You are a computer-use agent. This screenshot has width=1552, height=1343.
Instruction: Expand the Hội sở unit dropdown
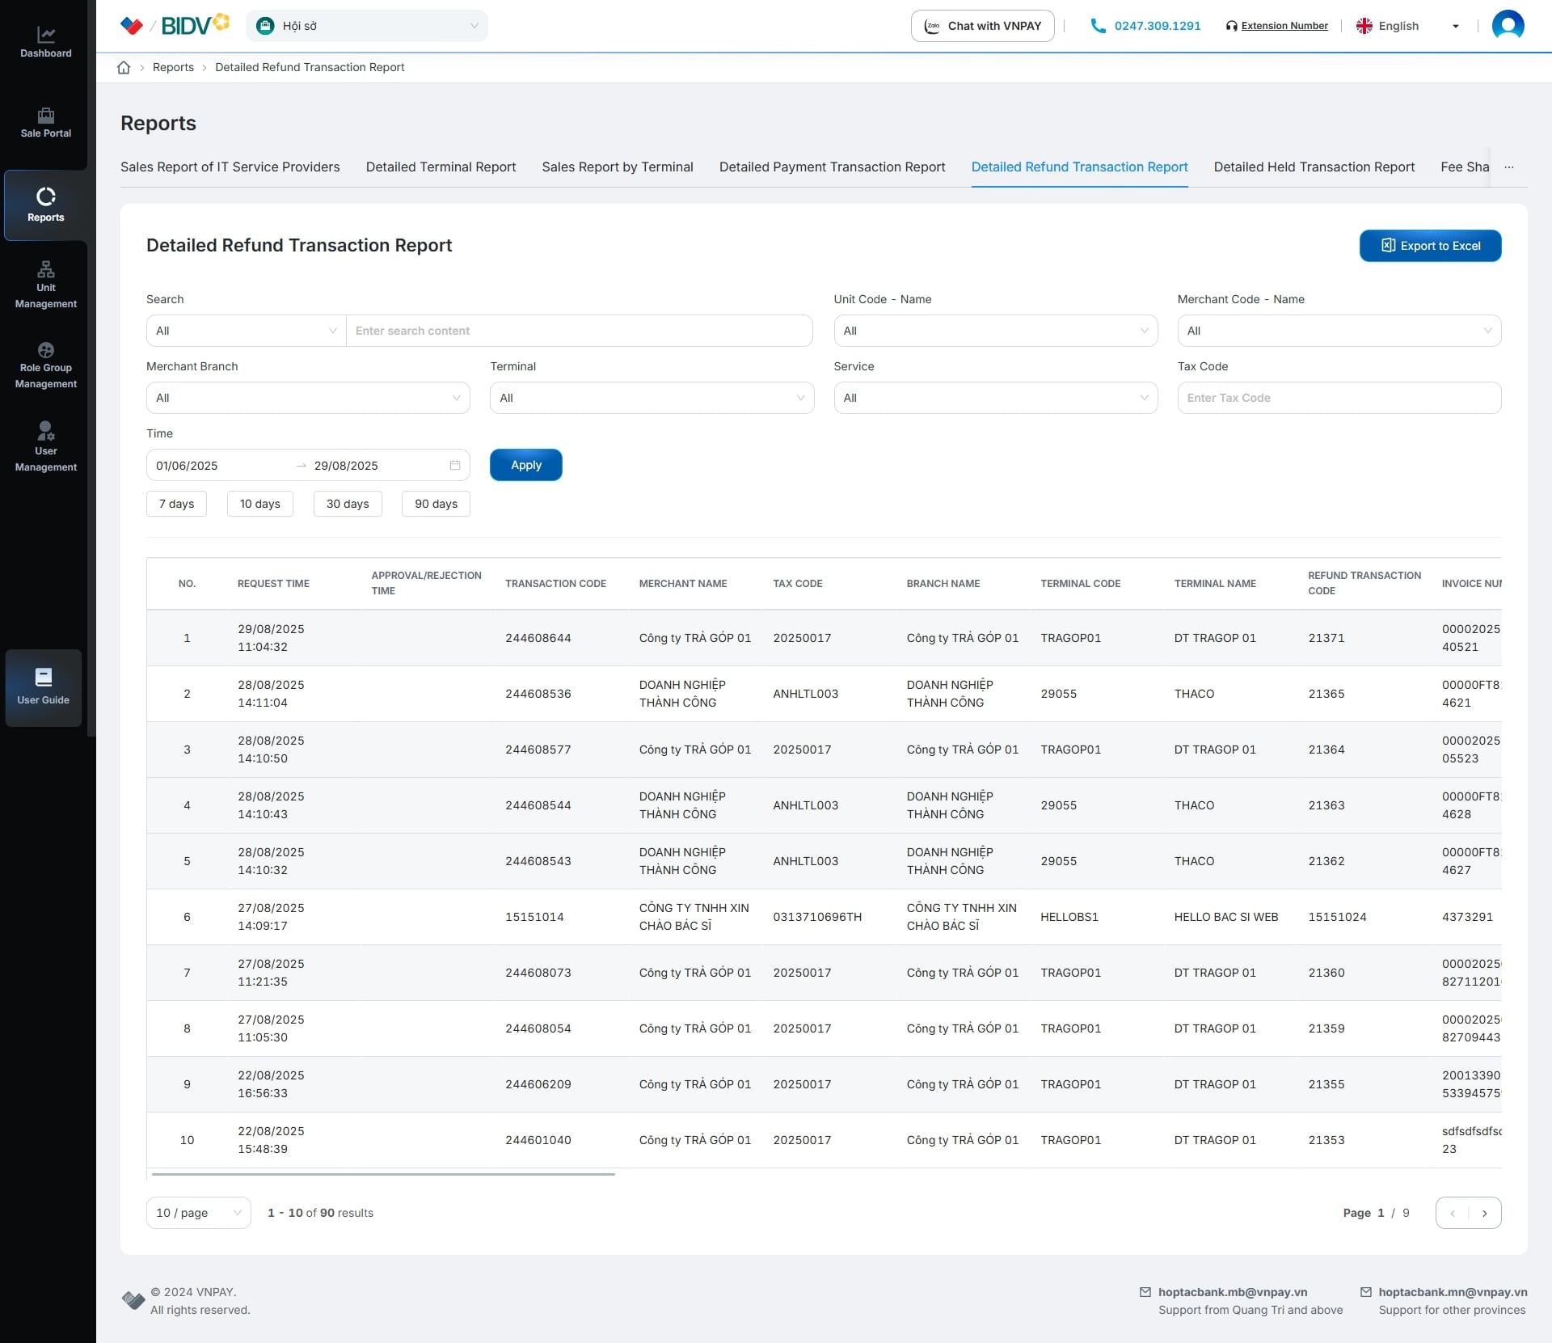pos(367,26)
